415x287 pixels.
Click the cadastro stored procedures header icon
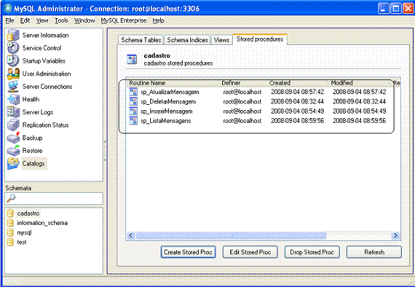click(x=132, y=59)
